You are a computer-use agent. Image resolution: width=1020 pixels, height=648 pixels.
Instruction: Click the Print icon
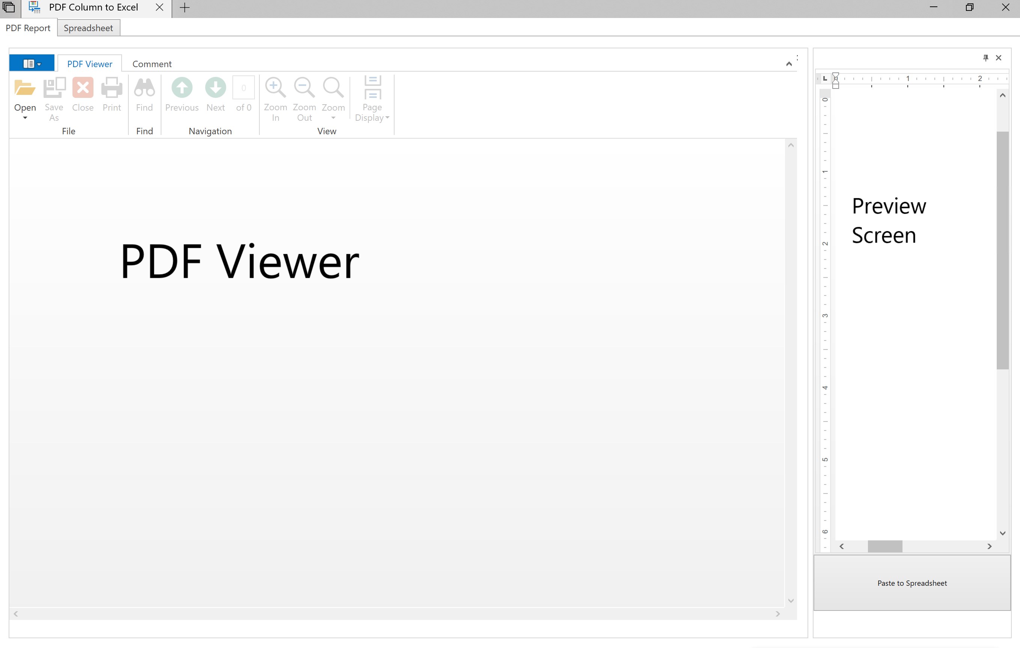click(112, 88)
